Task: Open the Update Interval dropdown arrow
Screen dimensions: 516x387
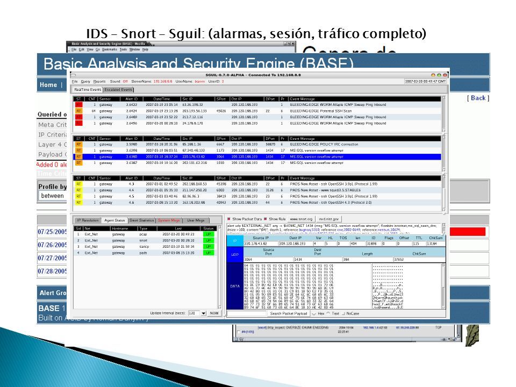Action: [x=203, y=313]
